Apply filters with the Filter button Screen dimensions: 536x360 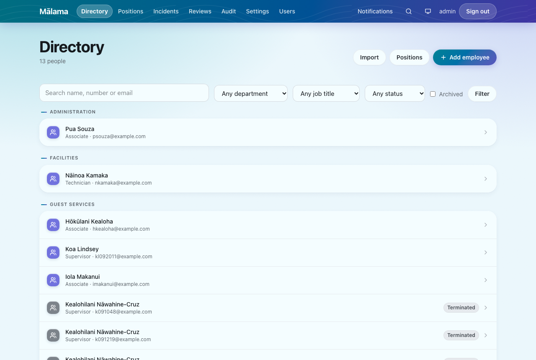(x=482, y=94)
